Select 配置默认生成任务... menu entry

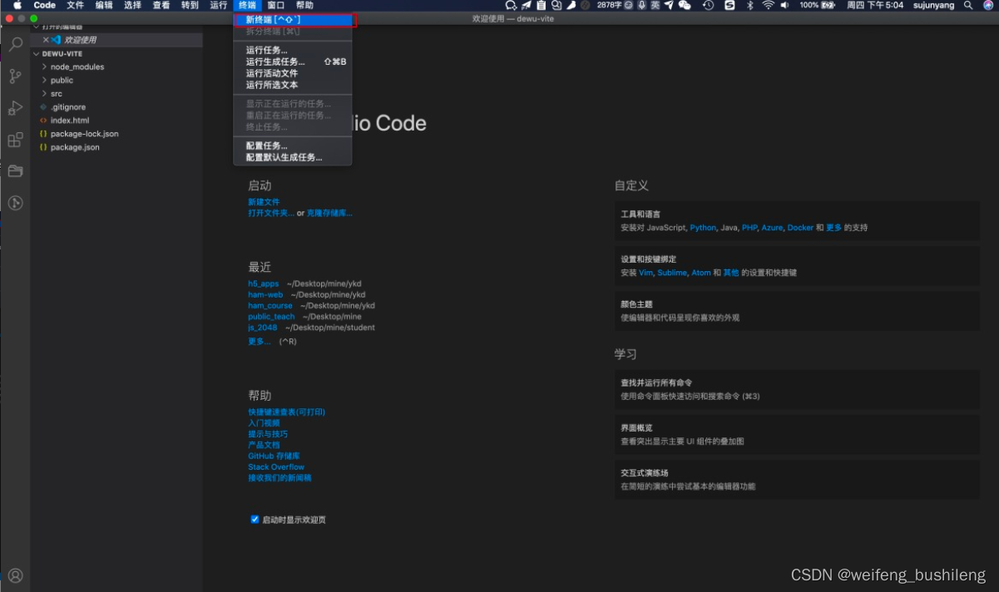(x=293, y=157)
